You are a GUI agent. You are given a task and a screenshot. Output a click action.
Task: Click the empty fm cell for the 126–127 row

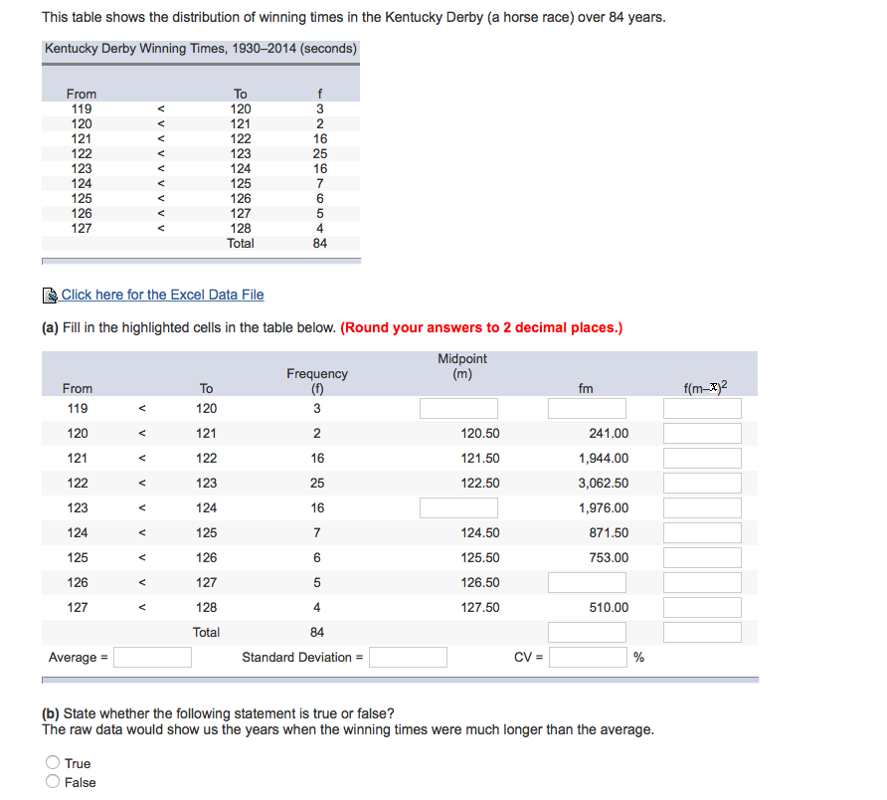(587, 582)
